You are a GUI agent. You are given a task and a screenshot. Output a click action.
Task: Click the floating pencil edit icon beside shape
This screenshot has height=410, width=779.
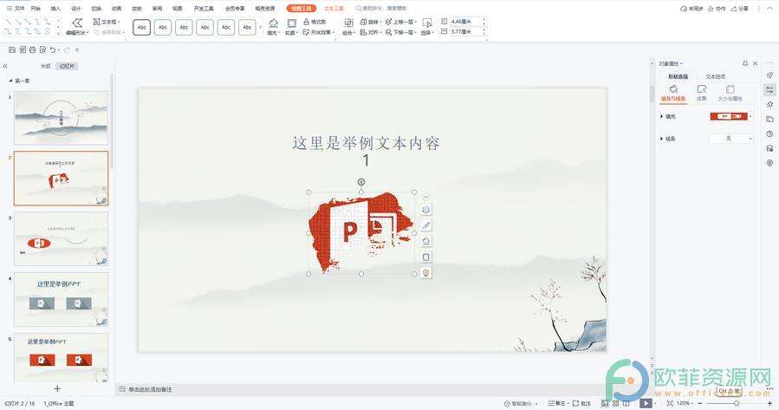(x=425, y=225)
